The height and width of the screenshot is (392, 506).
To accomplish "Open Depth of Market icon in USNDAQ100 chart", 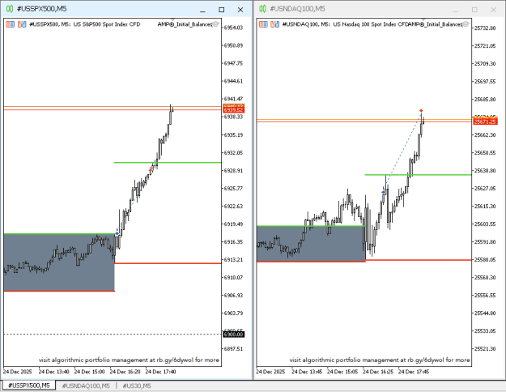I will coord(275,24).
